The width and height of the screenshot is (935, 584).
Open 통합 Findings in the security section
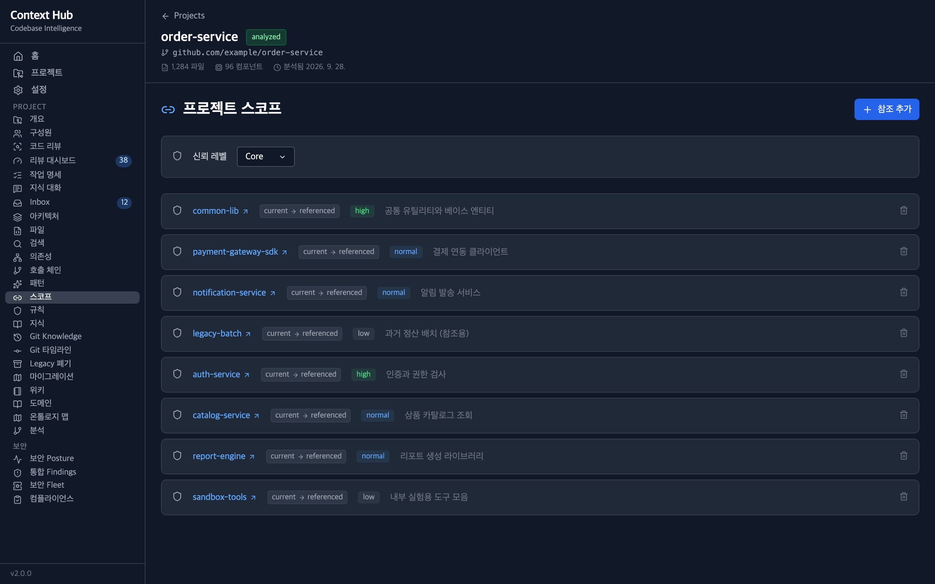72,472
